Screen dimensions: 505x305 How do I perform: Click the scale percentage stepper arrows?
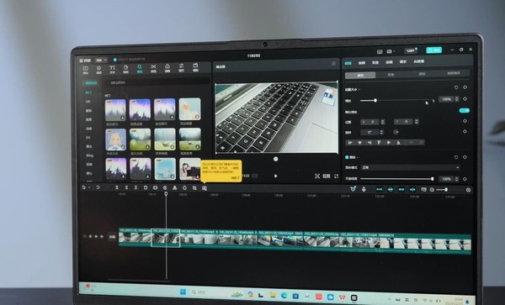click(457, 99)
